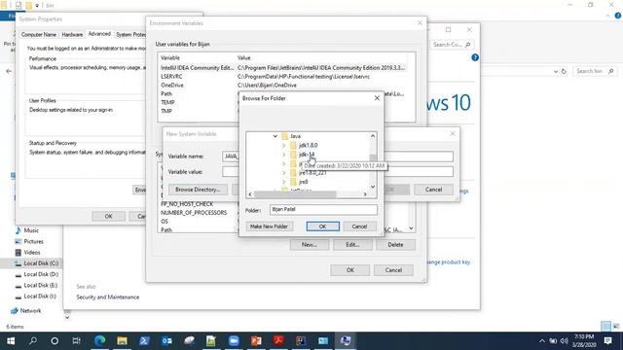
Task: Select the jdk1.8.0 folder
Action: [308, 145]
